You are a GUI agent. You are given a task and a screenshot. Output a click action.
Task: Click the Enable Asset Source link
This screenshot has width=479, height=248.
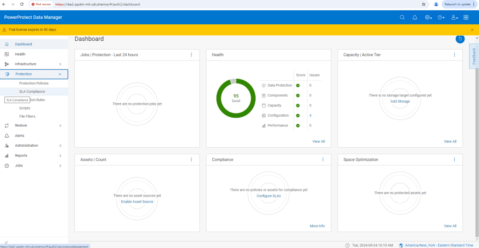coord(137,202)
